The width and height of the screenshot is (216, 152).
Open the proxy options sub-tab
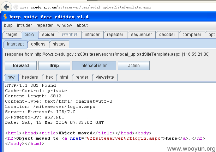pyautogui.click(x=38, y=44)
